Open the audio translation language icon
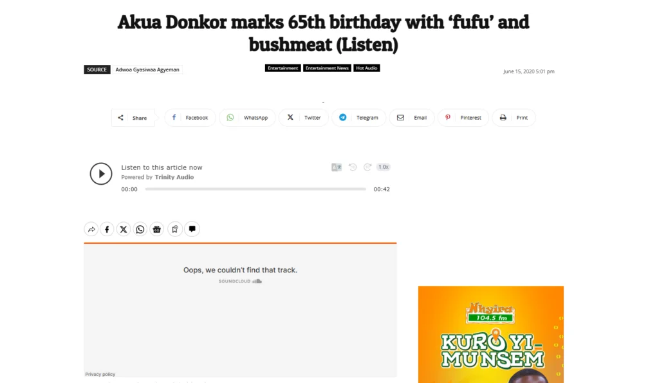This screenshot has width=659, height=383. [336, 167]
